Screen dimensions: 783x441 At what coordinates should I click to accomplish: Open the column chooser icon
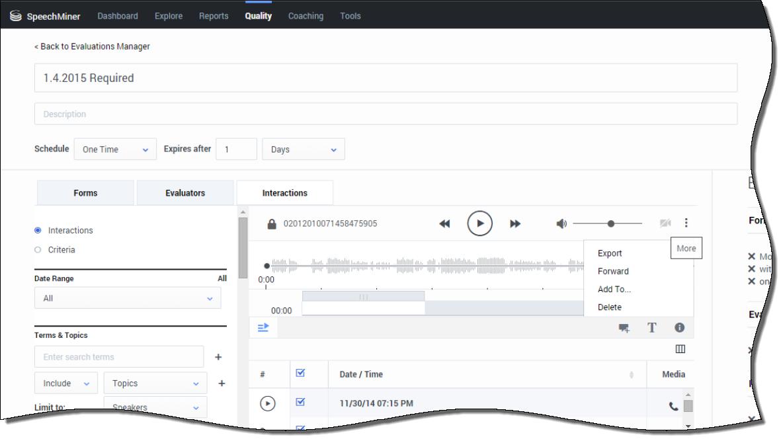[680, 349]
